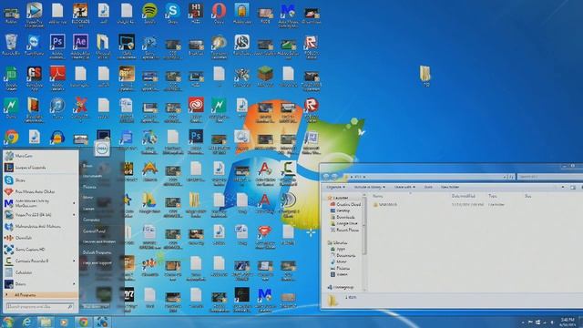Click the Windows Start orb
The height and width of the screenshot is (328, 583).
[x=8, y=322]
